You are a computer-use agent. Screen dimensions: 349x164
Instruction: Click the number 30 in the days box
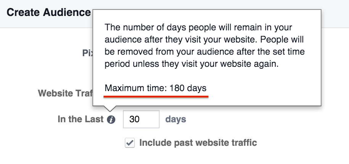(x=134, y=119)
